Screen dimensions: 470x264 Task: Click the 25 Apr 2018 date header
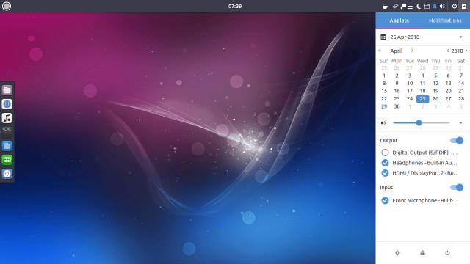[x=405, y=37]
